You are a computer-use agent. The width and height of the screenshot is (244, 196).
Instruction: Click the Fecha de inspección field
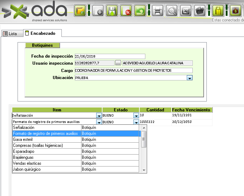(110, 56)
